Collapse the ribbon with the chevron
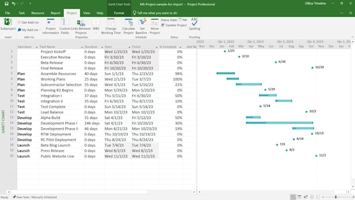The image size is (355, 200). click(352, 37)
